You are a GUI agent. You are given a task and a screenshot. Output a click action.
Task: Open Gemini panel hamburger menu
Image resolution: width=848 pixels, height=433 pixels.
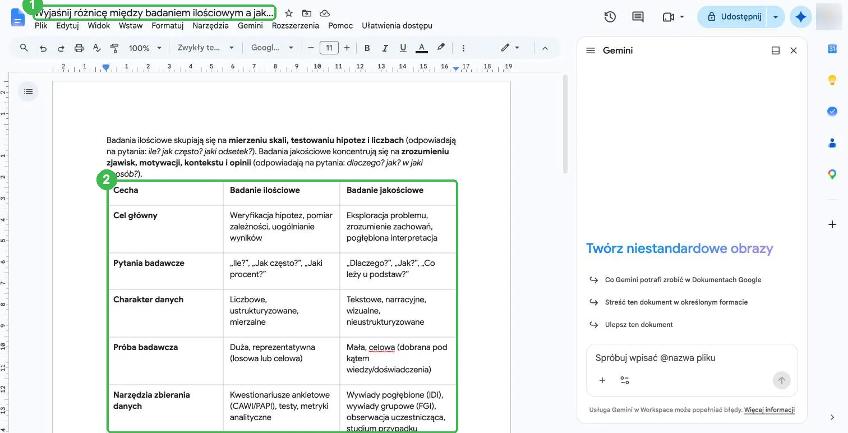click(590, 50)
